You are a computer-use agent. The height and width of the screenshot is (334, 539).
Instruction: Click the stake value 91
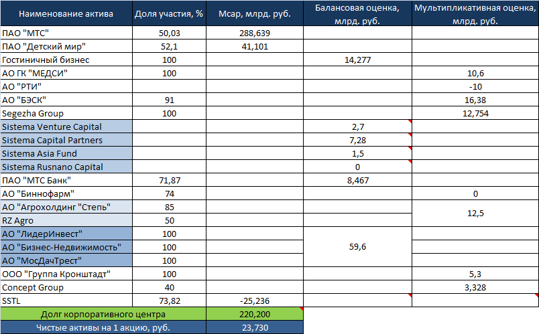(169, 100)
